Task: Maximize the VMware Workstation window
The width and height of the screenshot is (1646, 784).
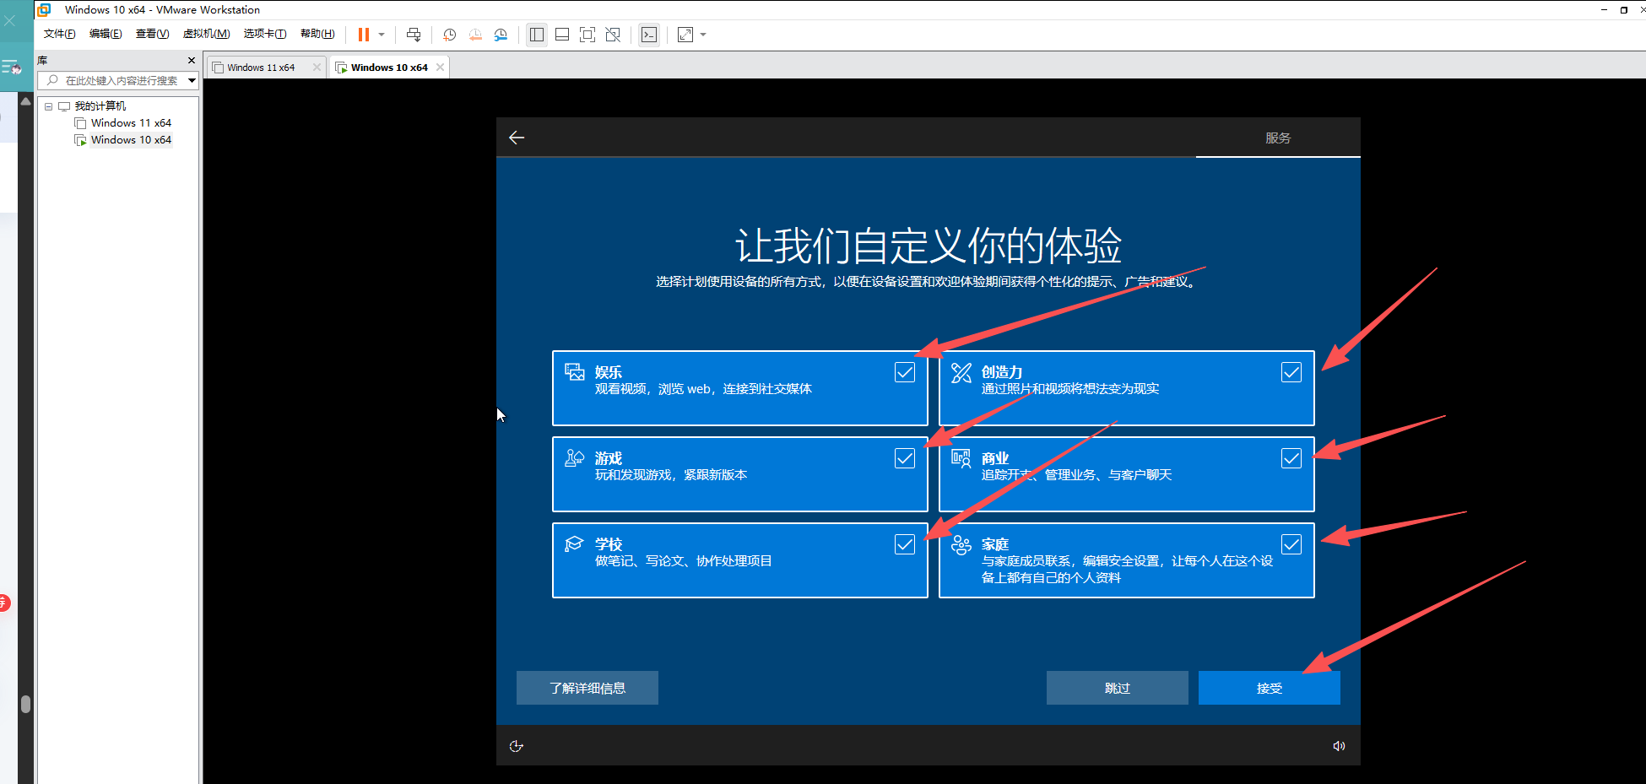Action: [x=1623, y=10]
